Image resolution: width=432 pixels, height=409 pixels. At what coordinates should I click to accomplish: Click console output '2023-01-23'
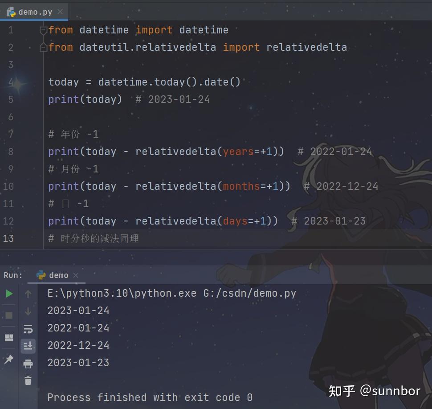tap(78, 363)
